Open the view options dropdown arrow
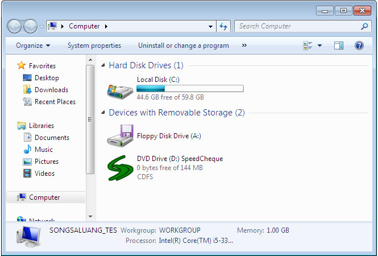 point(319,46)
